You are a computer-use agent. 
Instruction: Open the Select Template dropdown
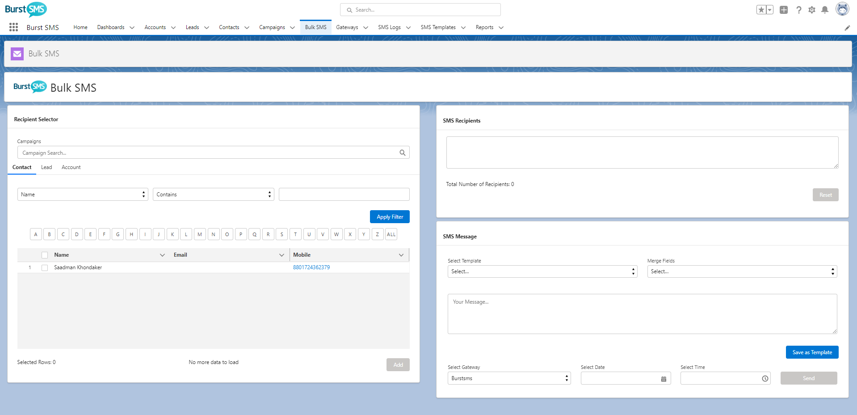tap(542, 271)
